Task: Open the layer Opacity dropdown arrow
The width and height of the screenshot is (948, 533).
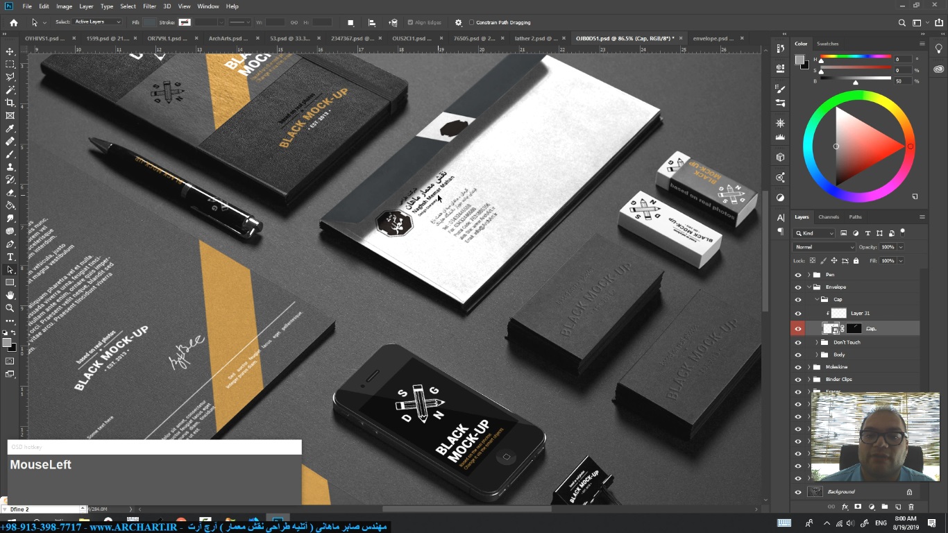Action: [901, 247]
